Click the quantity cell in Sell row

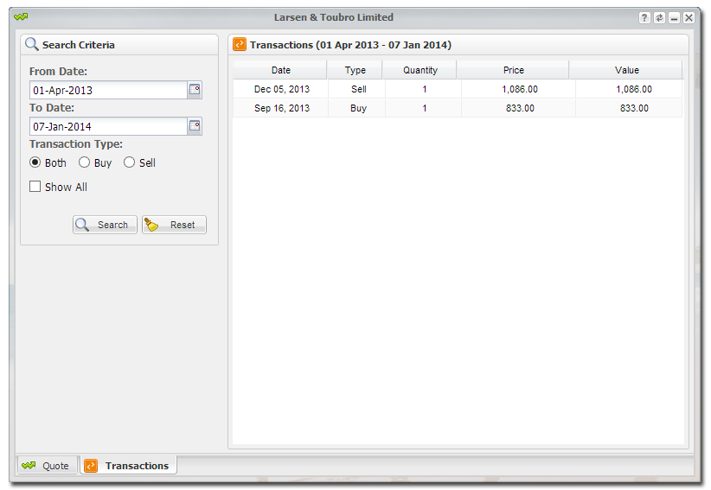click(424, 89)
